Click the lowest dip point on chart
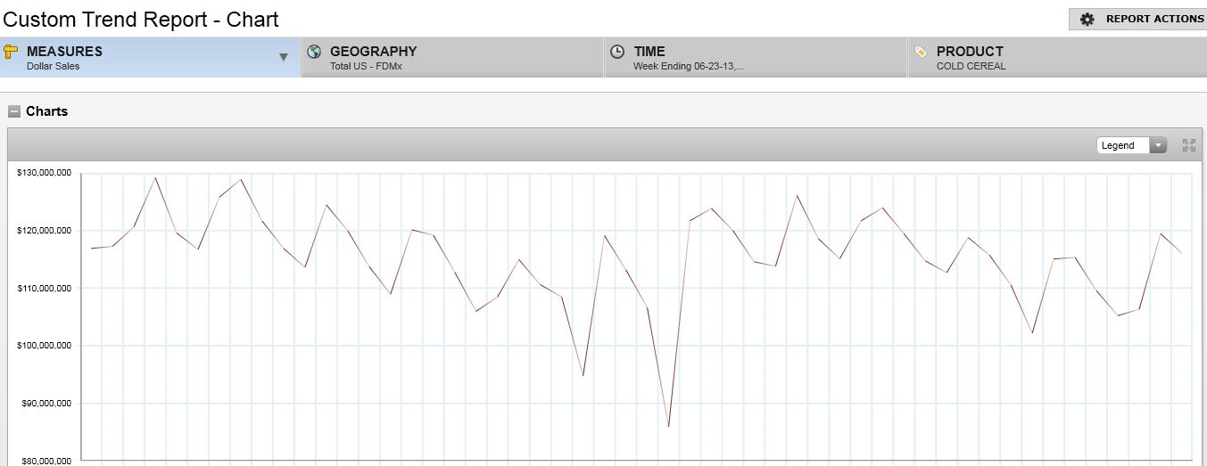The height and width of the screenshot is (466, 1207). point(668,427)
